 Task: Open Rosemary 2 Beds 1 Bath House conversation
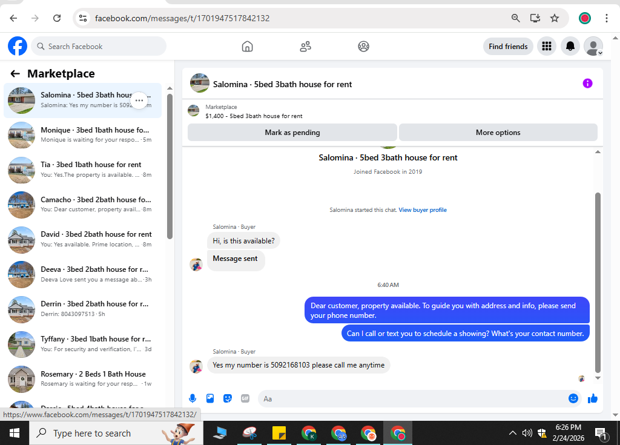[82, 378]
